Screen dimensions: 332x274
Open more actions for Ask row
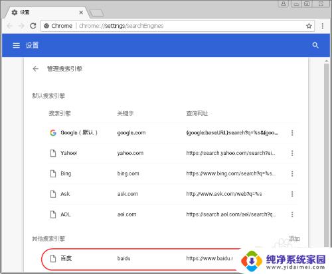pyautogui.click(x=292, y=194)
